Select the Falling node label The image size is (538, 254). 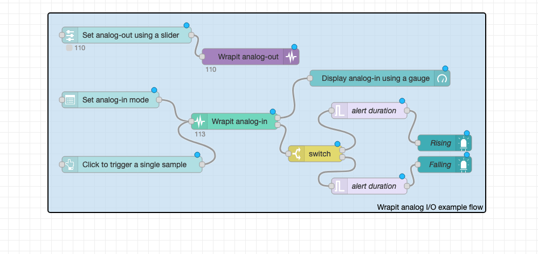click(440, 164)
